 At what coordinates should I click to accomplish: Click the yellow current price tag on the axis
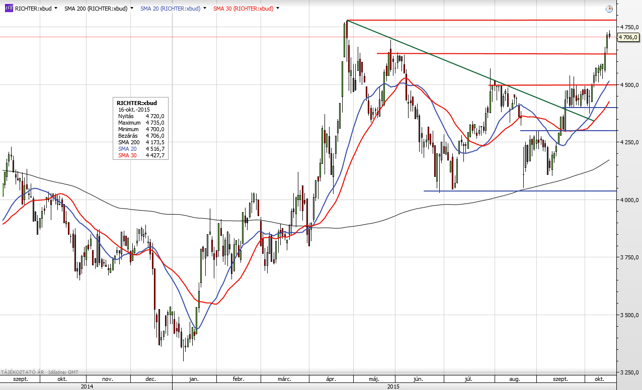(x=628, y=37)
